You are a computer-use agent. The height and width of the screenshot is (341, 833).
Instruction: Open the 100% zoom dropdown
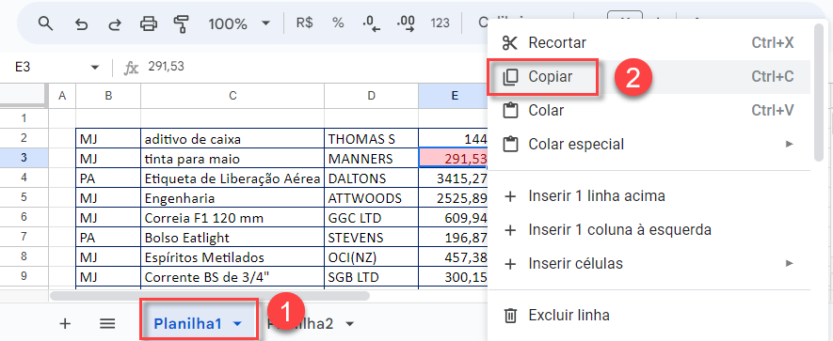click(239, 23)
